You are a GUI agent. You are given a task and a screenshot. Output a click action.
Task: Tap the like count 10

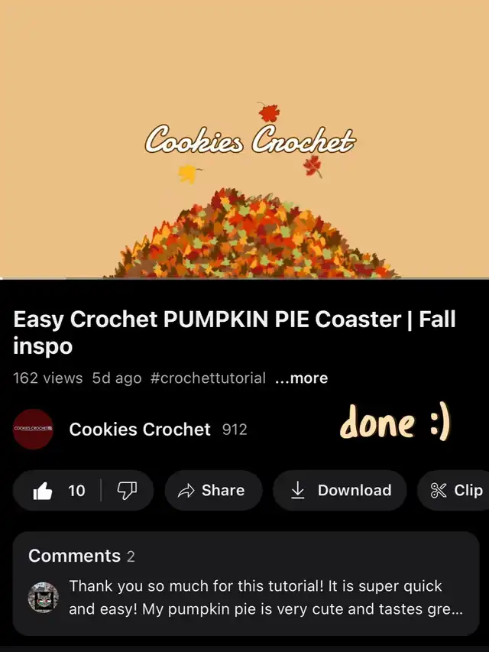tap(76, 491)
